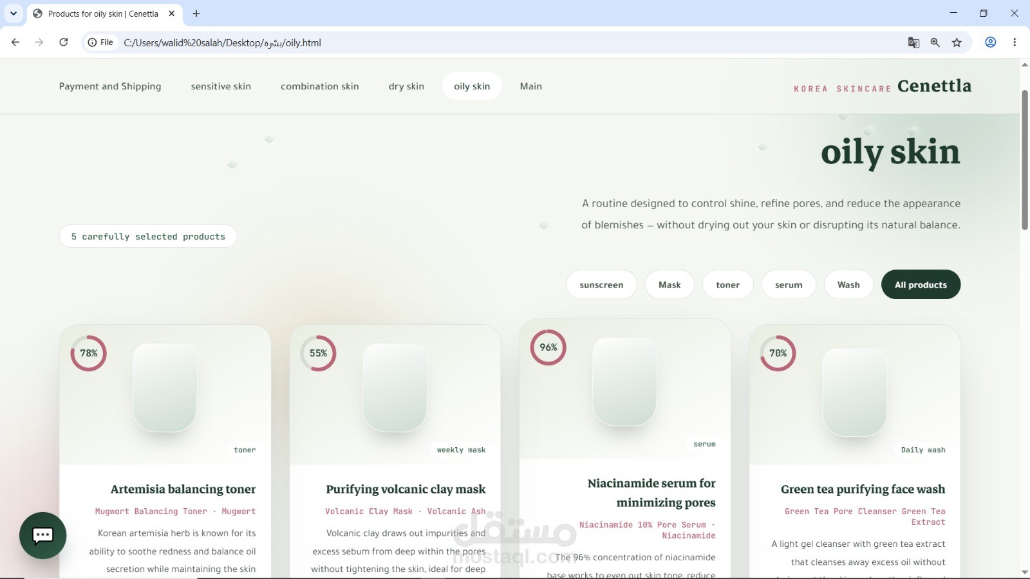The height and width of the screenshot is (579, 1030).
Task: Click 'Mugwort Balancing Toner · Mugwort' subtitle
Action: [175, 511]
